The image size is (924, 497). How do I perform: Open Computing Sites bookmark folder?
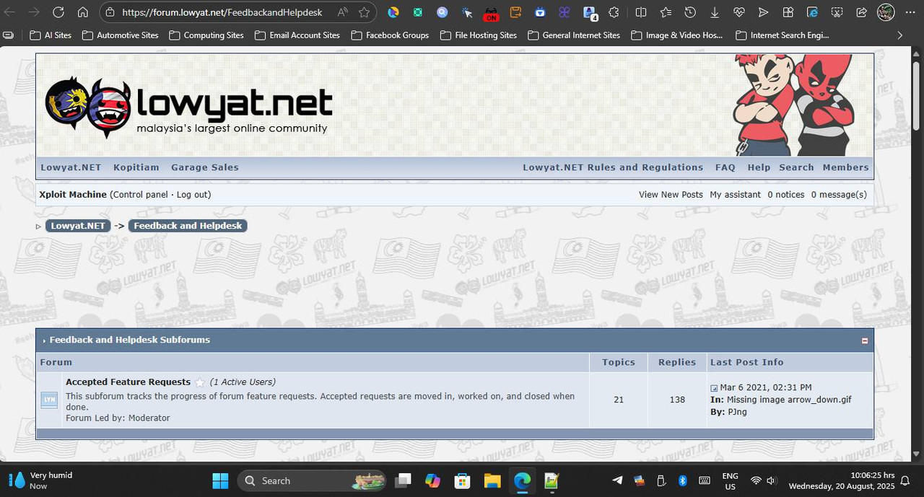(x=206, y=35)
